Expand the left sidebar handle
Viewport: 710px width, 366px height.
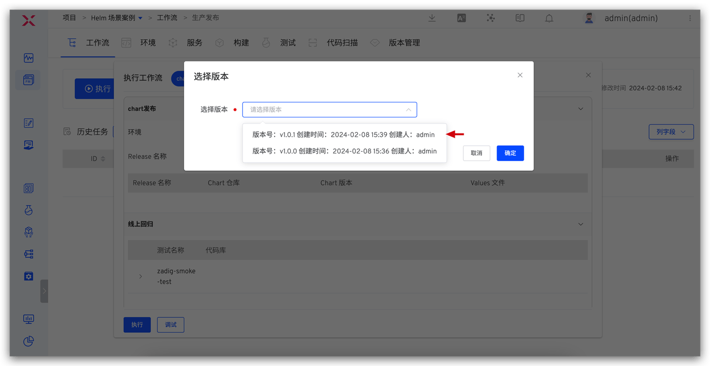pyautogui.click(x=44, y=291)
